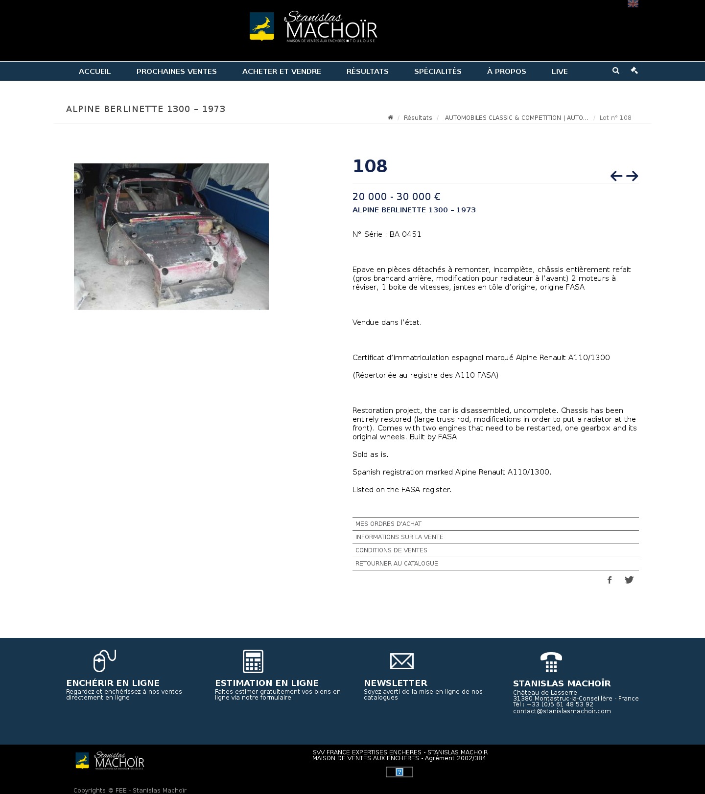Share the lot on Twitter
The image size is (705, 794).
click(x=629, y=580)
